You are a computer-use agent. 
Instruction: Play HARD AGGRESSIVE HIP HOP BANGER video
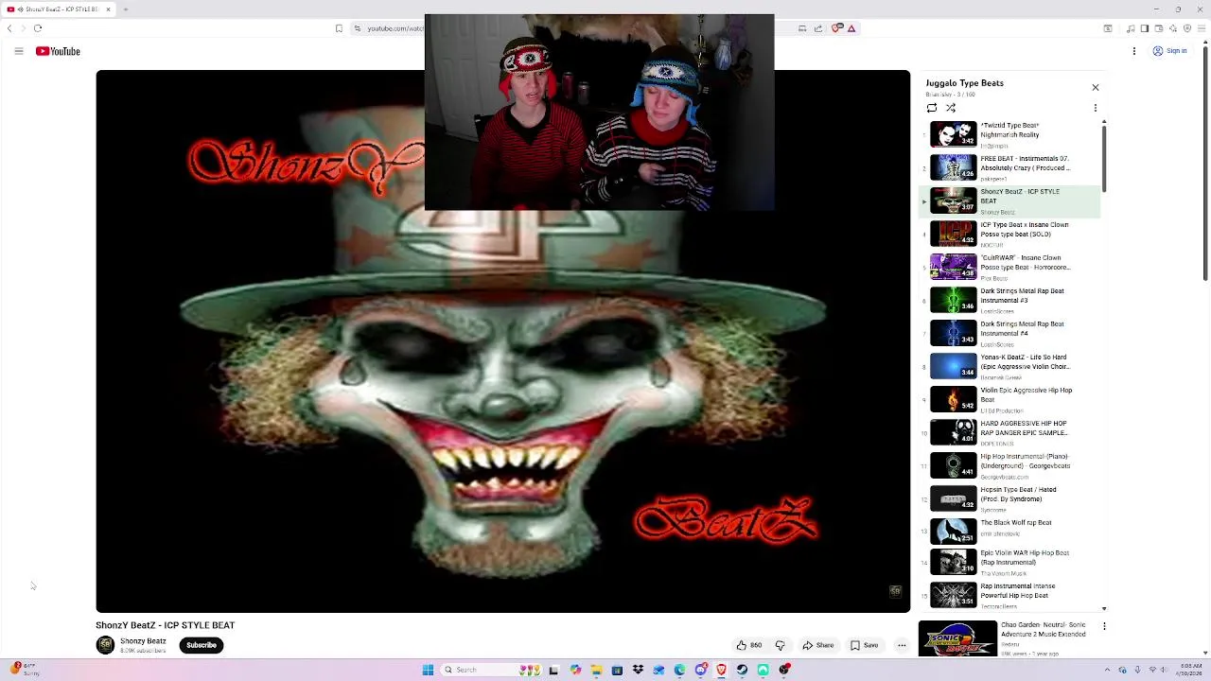tap(1009, 432)
